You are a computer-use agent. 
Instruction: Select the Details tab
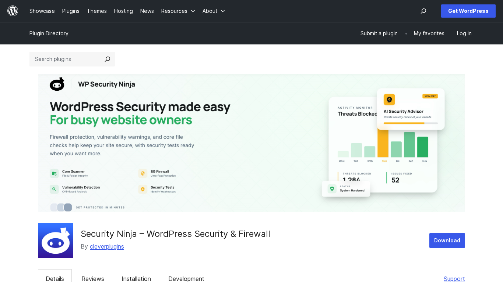coord(55,279)
